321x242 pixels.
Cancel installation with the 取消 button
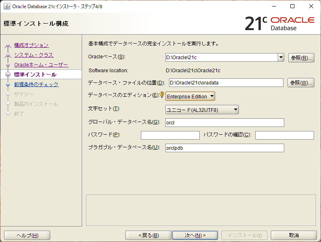294,235
